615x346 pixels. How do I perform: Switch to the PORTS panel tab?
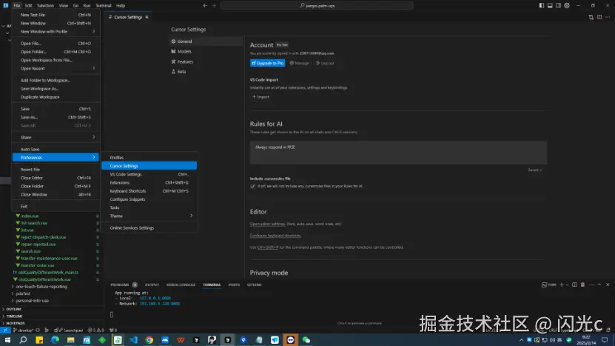click(234, 285)
